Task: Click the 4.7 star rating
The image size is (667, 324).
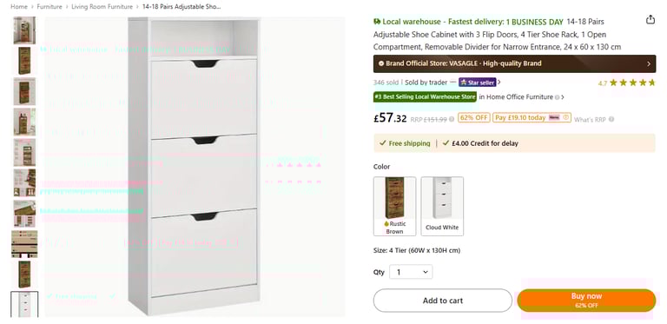Action: pos(626,83)
